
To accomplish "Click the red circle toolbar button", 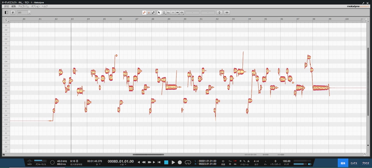I will pos(149,13).
